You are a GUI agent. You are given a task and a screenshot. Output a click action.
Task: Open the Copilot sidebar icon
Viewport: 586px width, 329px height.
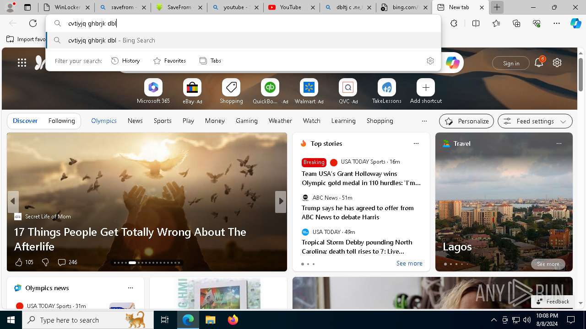click(576, 23)
